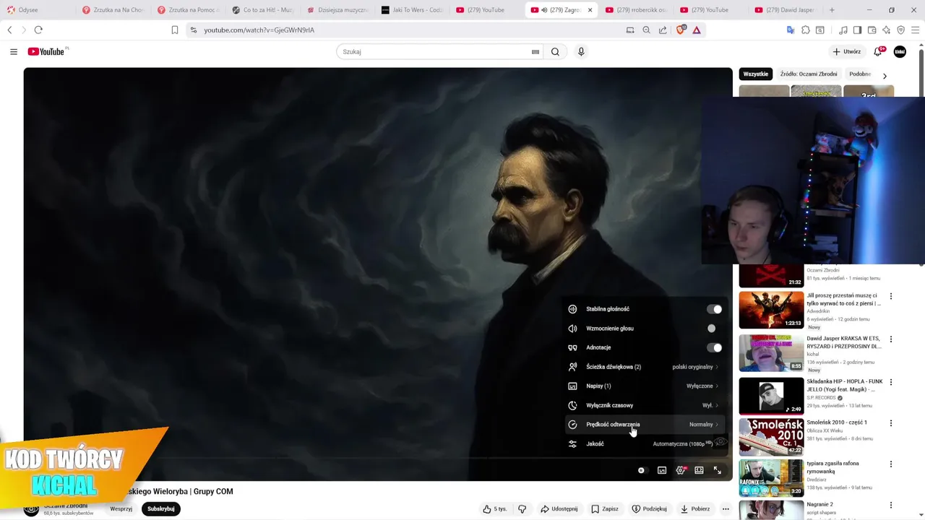The width and height of the screenshot is (925, 520).
Task: Open Jakość quality submenu
Action: [x=644, y=443]
